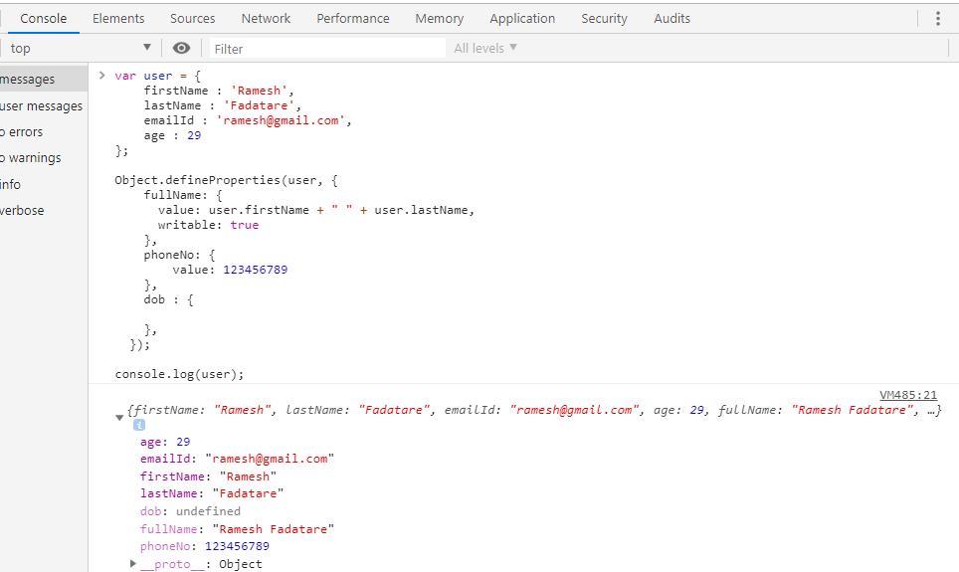959x572 pixels.
Task: Click the lastName "Fadatare" property row
Action: point(212,493)
